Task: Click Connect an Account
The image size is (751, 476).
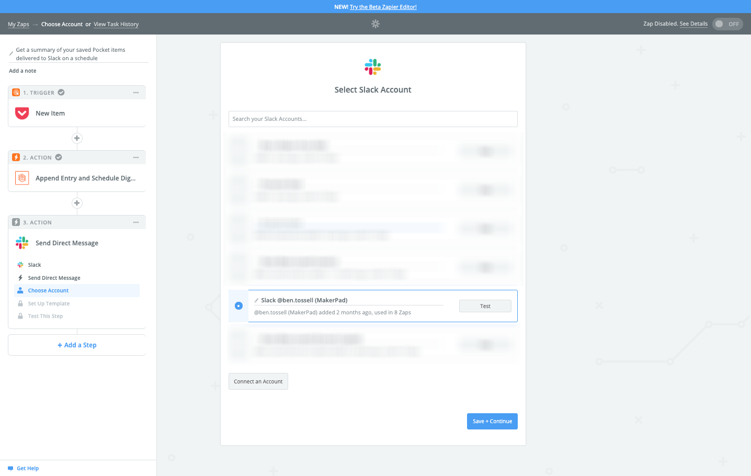Action: [258, 381]
